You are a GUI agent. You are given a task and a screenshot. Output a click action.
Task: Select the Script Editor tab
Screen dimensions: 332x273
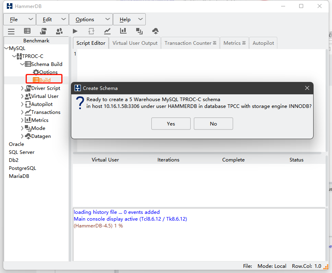pos(91,43)
